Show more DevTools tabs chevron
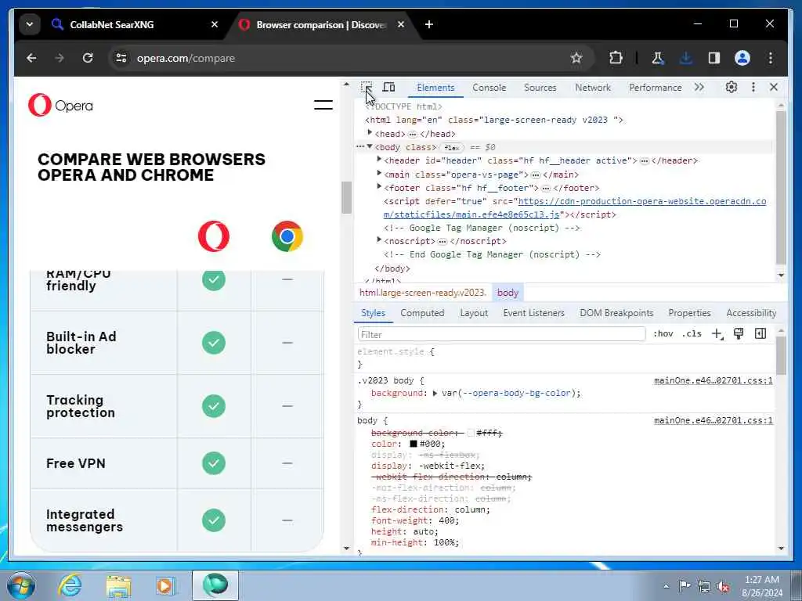 [699, 88]
